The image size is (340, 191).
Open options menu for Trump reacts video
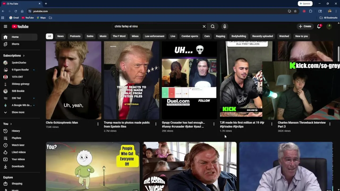tap(156, 124)
